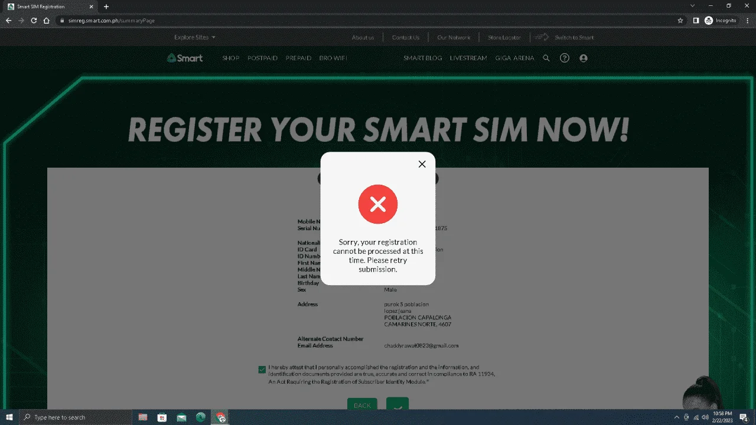Open Microsoft Store from the taskbar
This screenshot has width=756, height=425.
(x=162, y=417)
